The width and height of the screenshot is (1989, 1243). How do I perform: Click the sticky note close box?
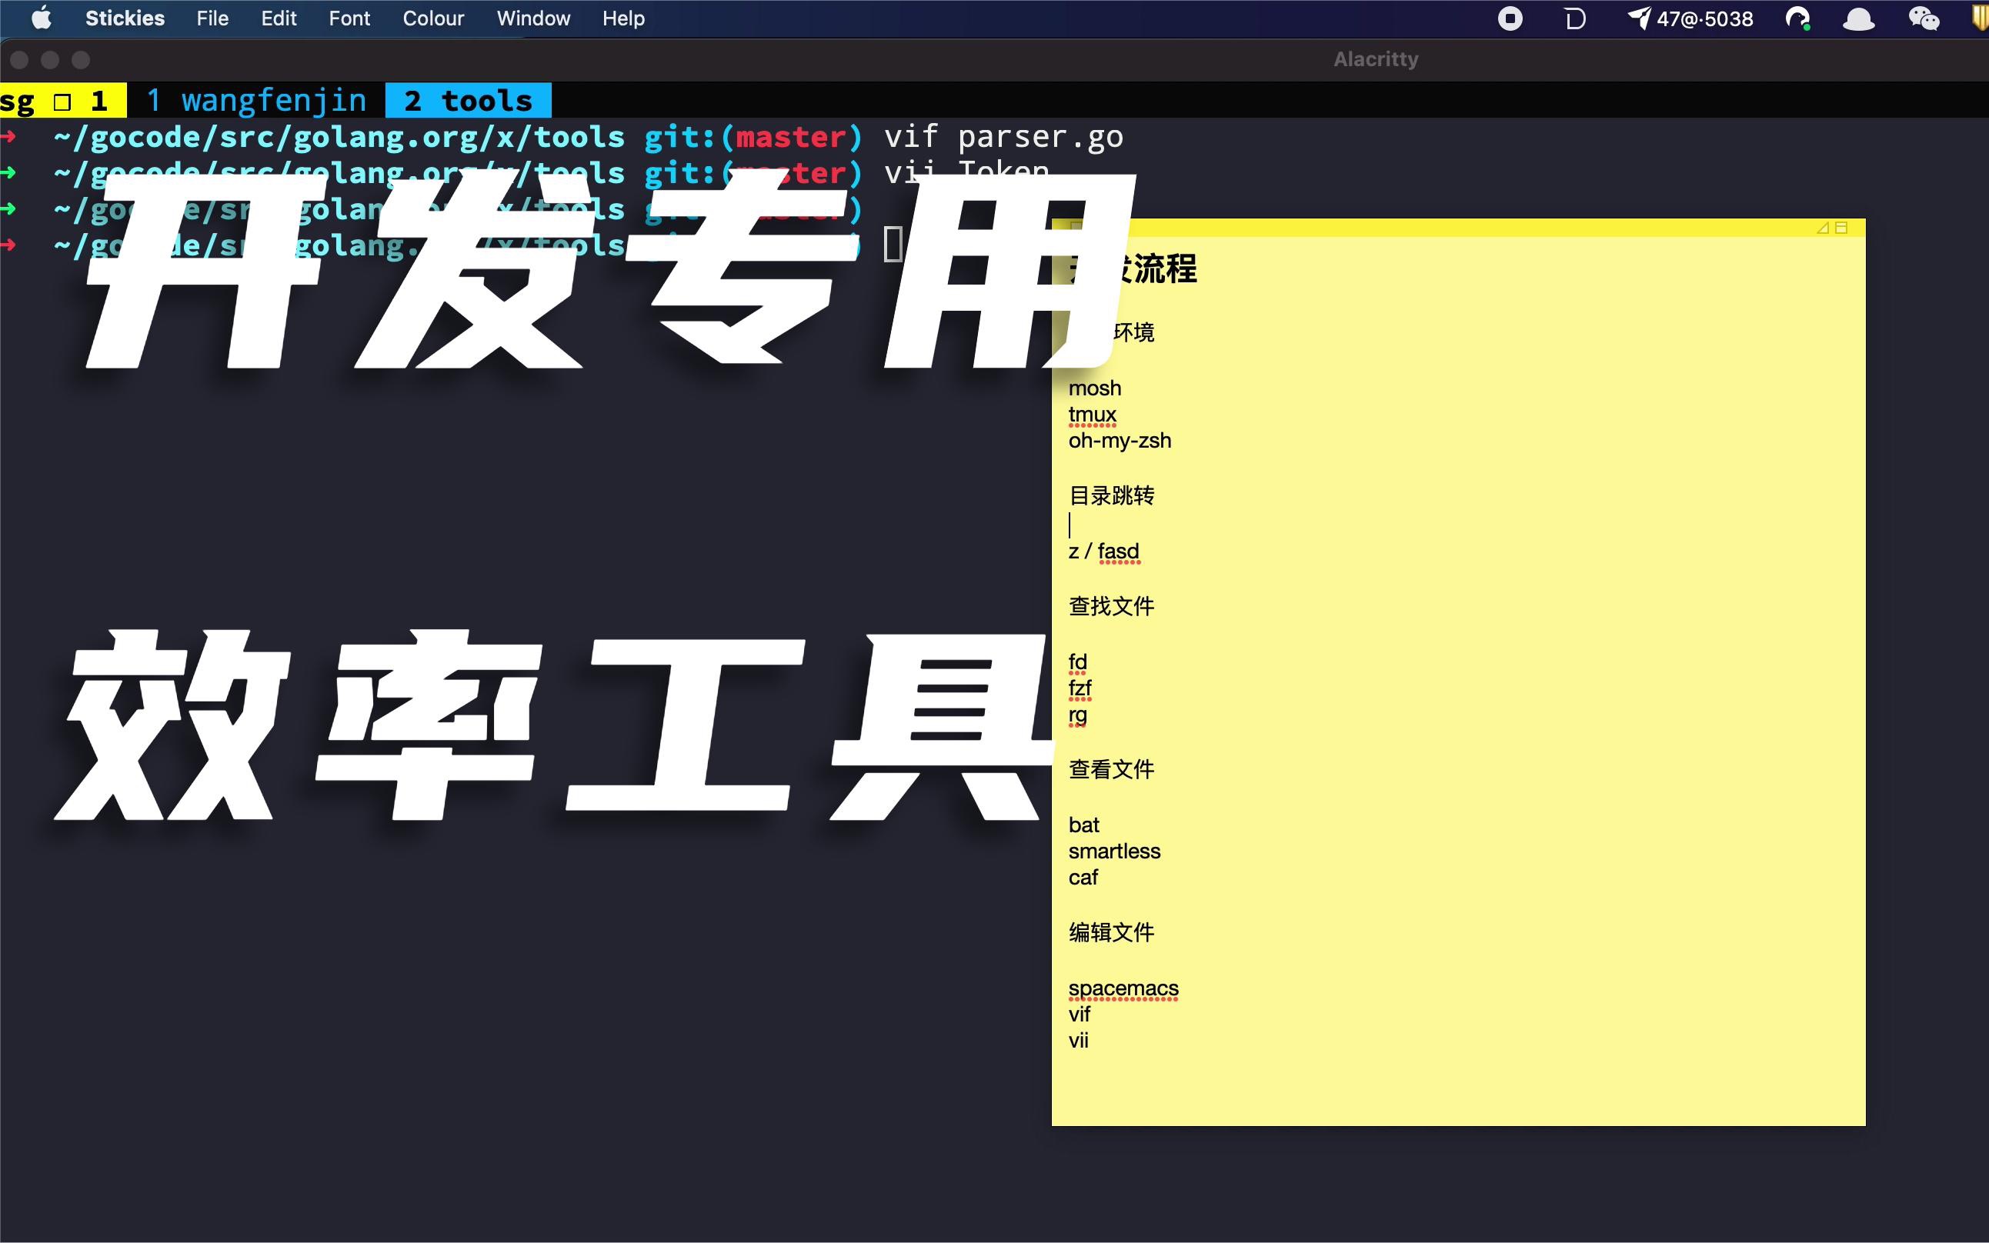1075,225
